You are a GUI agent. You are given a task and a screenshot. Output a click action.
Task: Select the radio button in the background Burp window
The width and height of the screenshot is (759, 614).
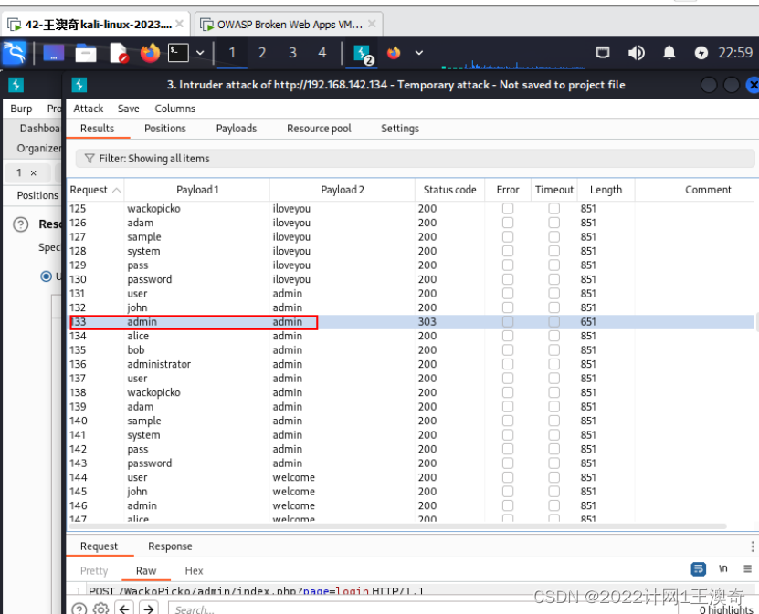[x=46, y=276]
